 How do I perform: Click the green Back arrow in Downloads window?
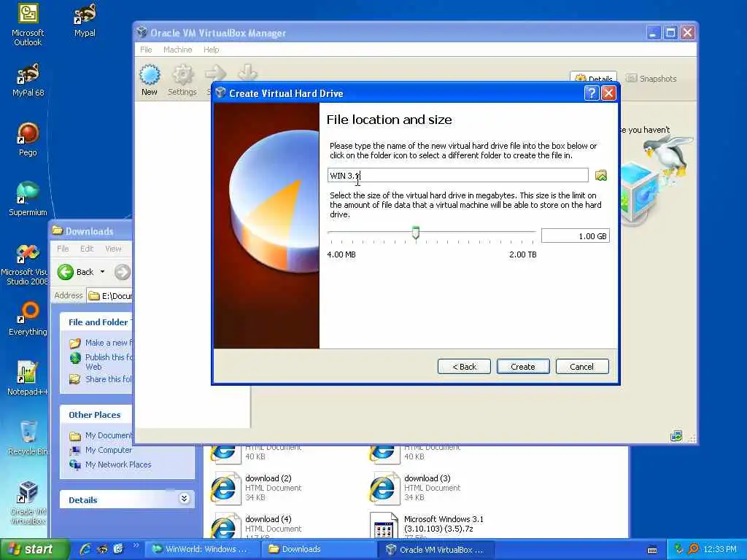tap(65, 272)
